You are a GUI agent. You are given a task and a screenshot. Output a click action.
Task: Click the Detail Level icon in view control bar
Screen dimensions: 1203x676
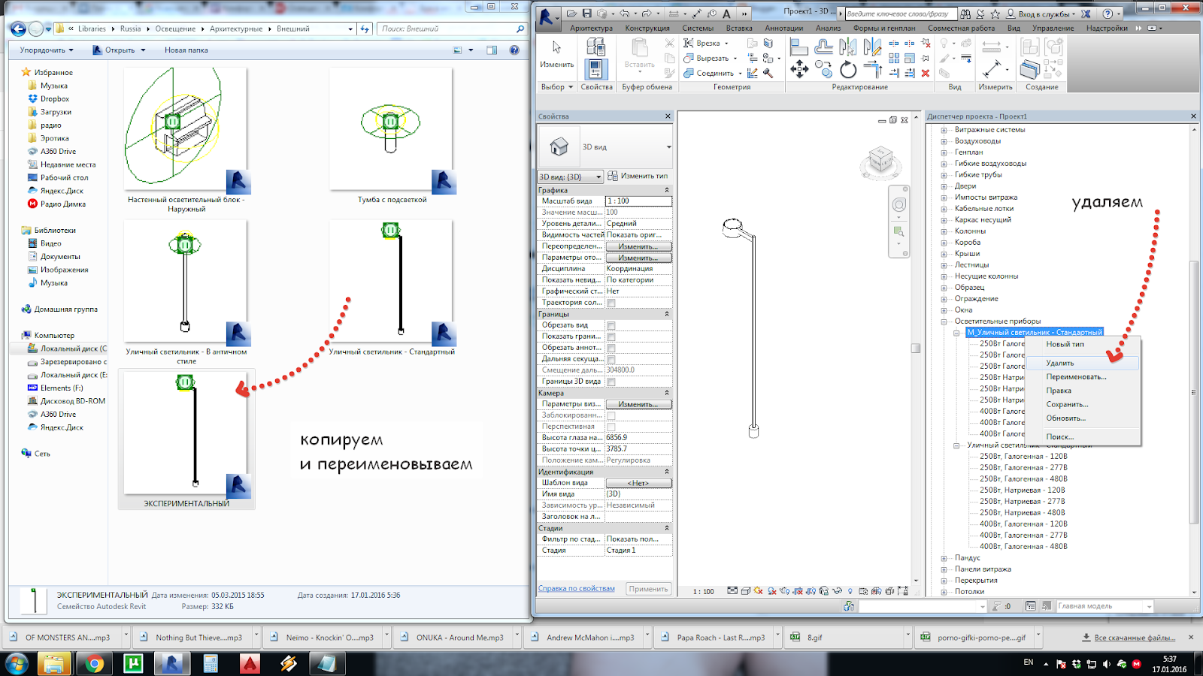(x=732, y=591)
